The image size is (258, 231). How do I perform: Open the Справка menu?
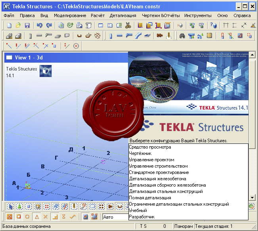[242, 15]
